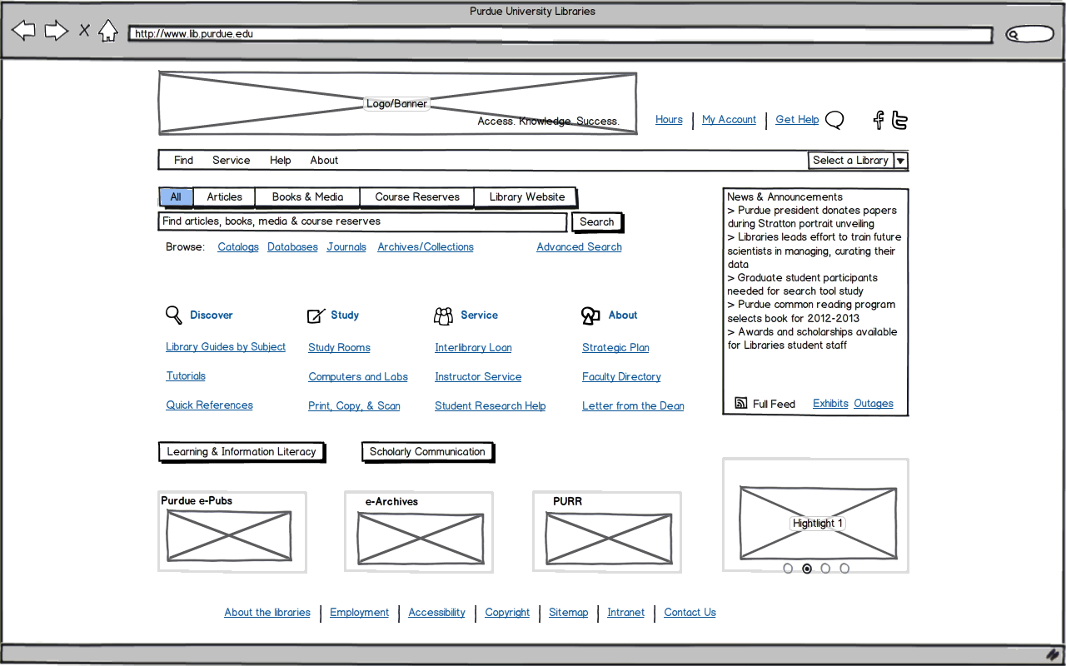1066x666 pixels.
Task: Click the browser URL address field
Action: tap(560, 35)
